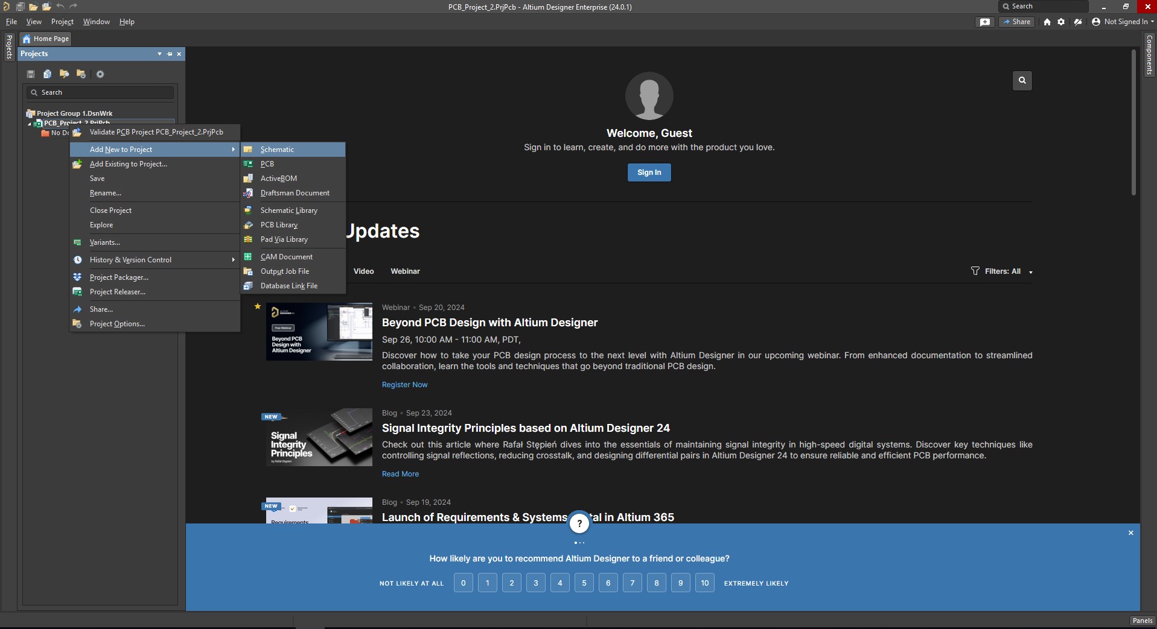Select Add Existing to Project menu entry

(x=155, y=164)
